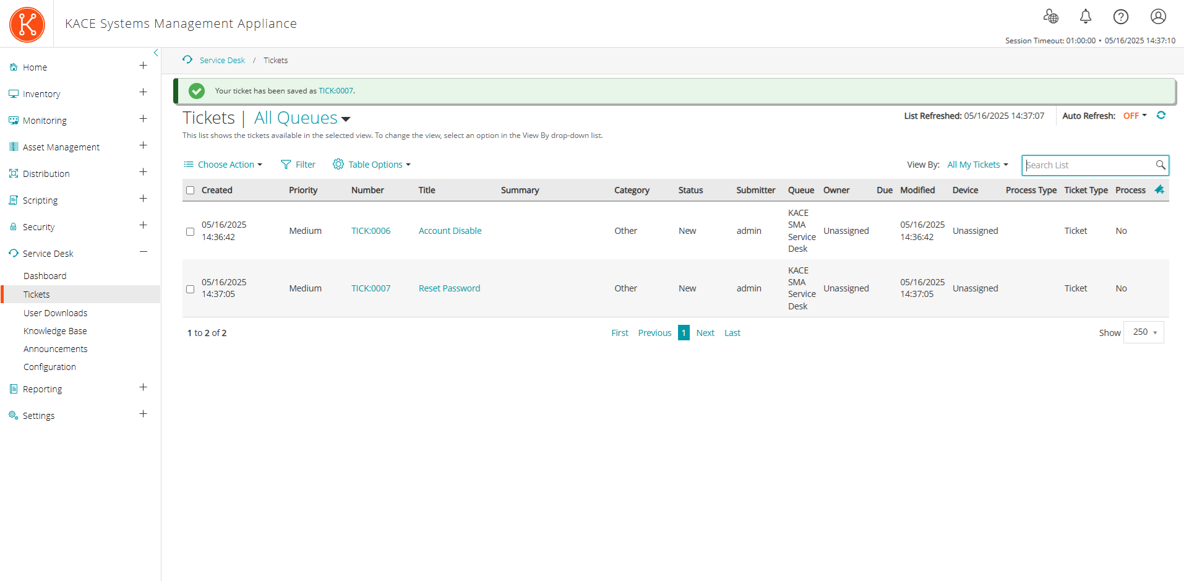Expand the Distribution menu plus

[143, 172]
